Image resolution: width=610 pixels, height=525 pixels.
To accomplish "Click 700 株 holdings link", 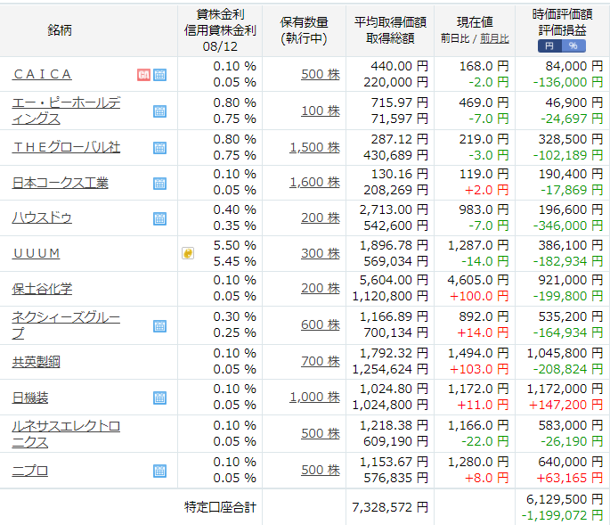I will (x=321, y=361).
